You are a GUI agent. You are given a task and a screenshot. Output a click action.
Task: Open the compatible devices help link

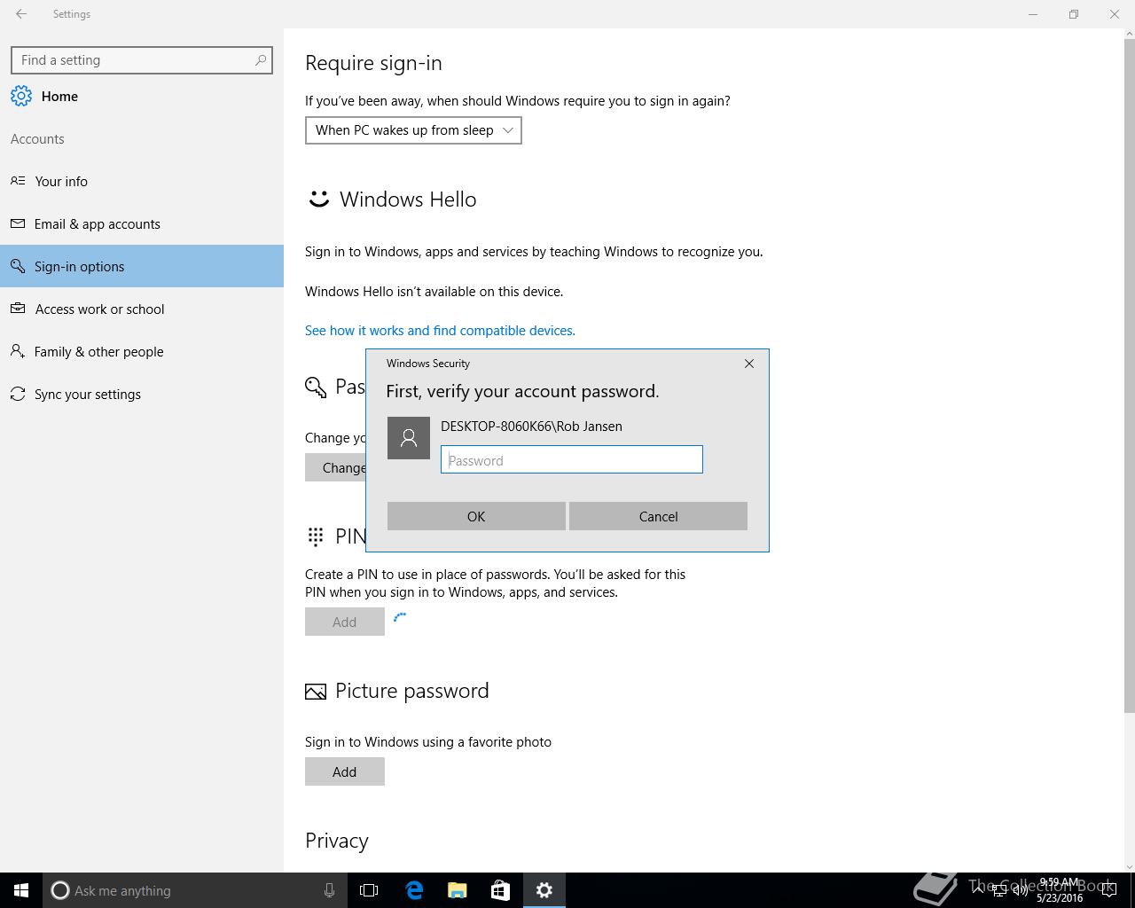[x=440, y=330]
